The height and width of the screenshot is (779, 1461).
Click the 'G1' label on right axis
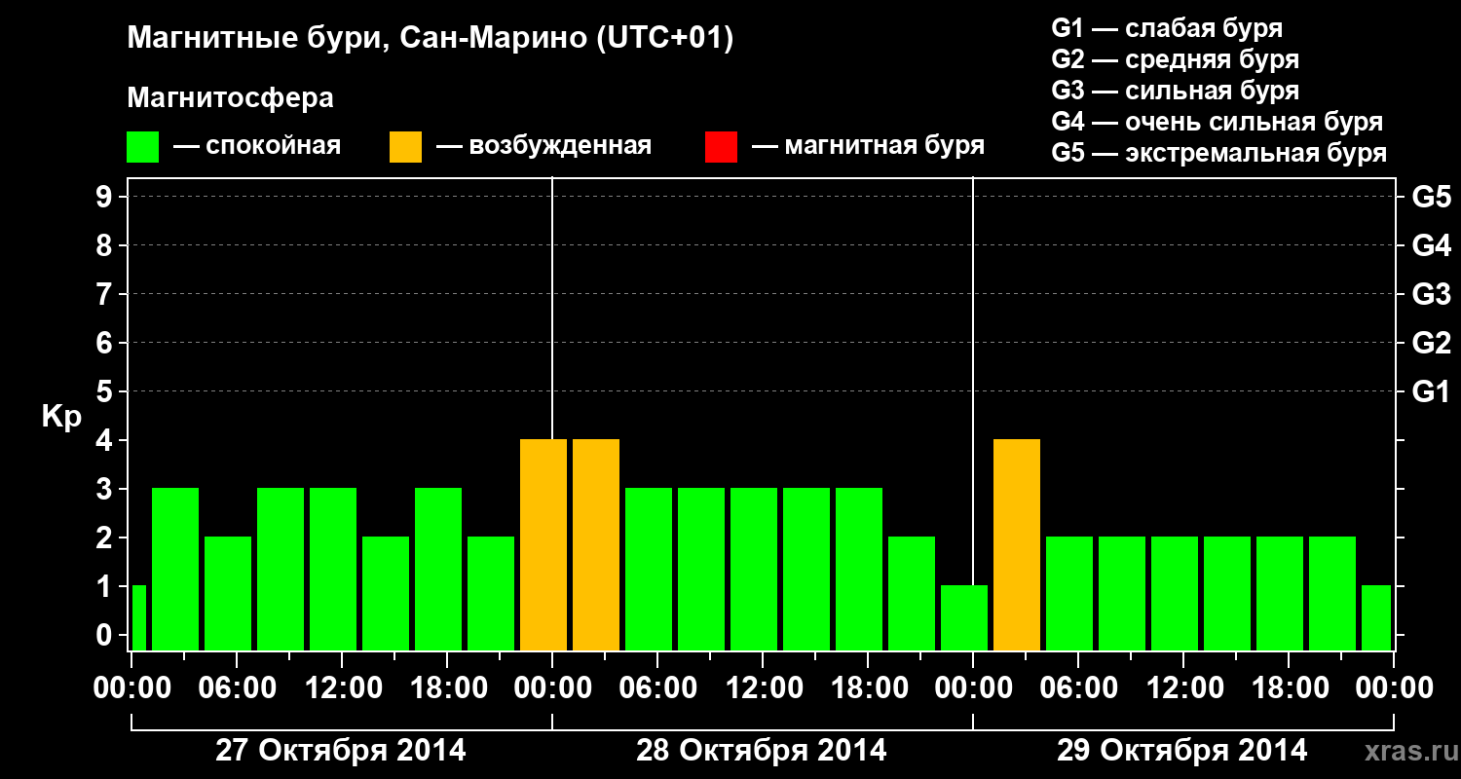pos(1431,391)
